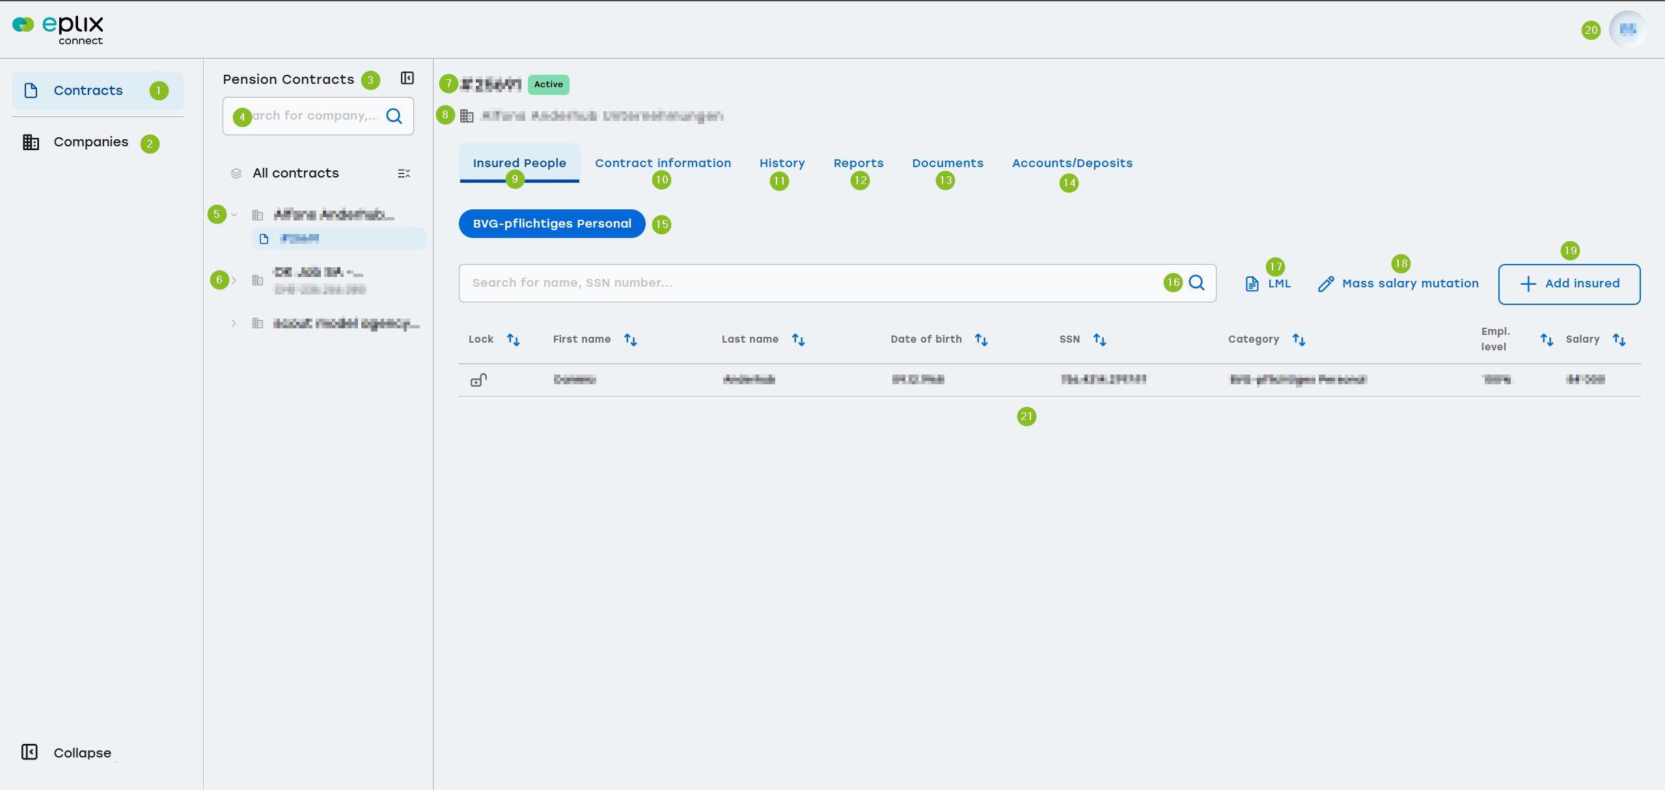The height and width of the screenshot is (790, 1665).
Task: Hide the Pension Contracts panel
Action: (407, 79)
